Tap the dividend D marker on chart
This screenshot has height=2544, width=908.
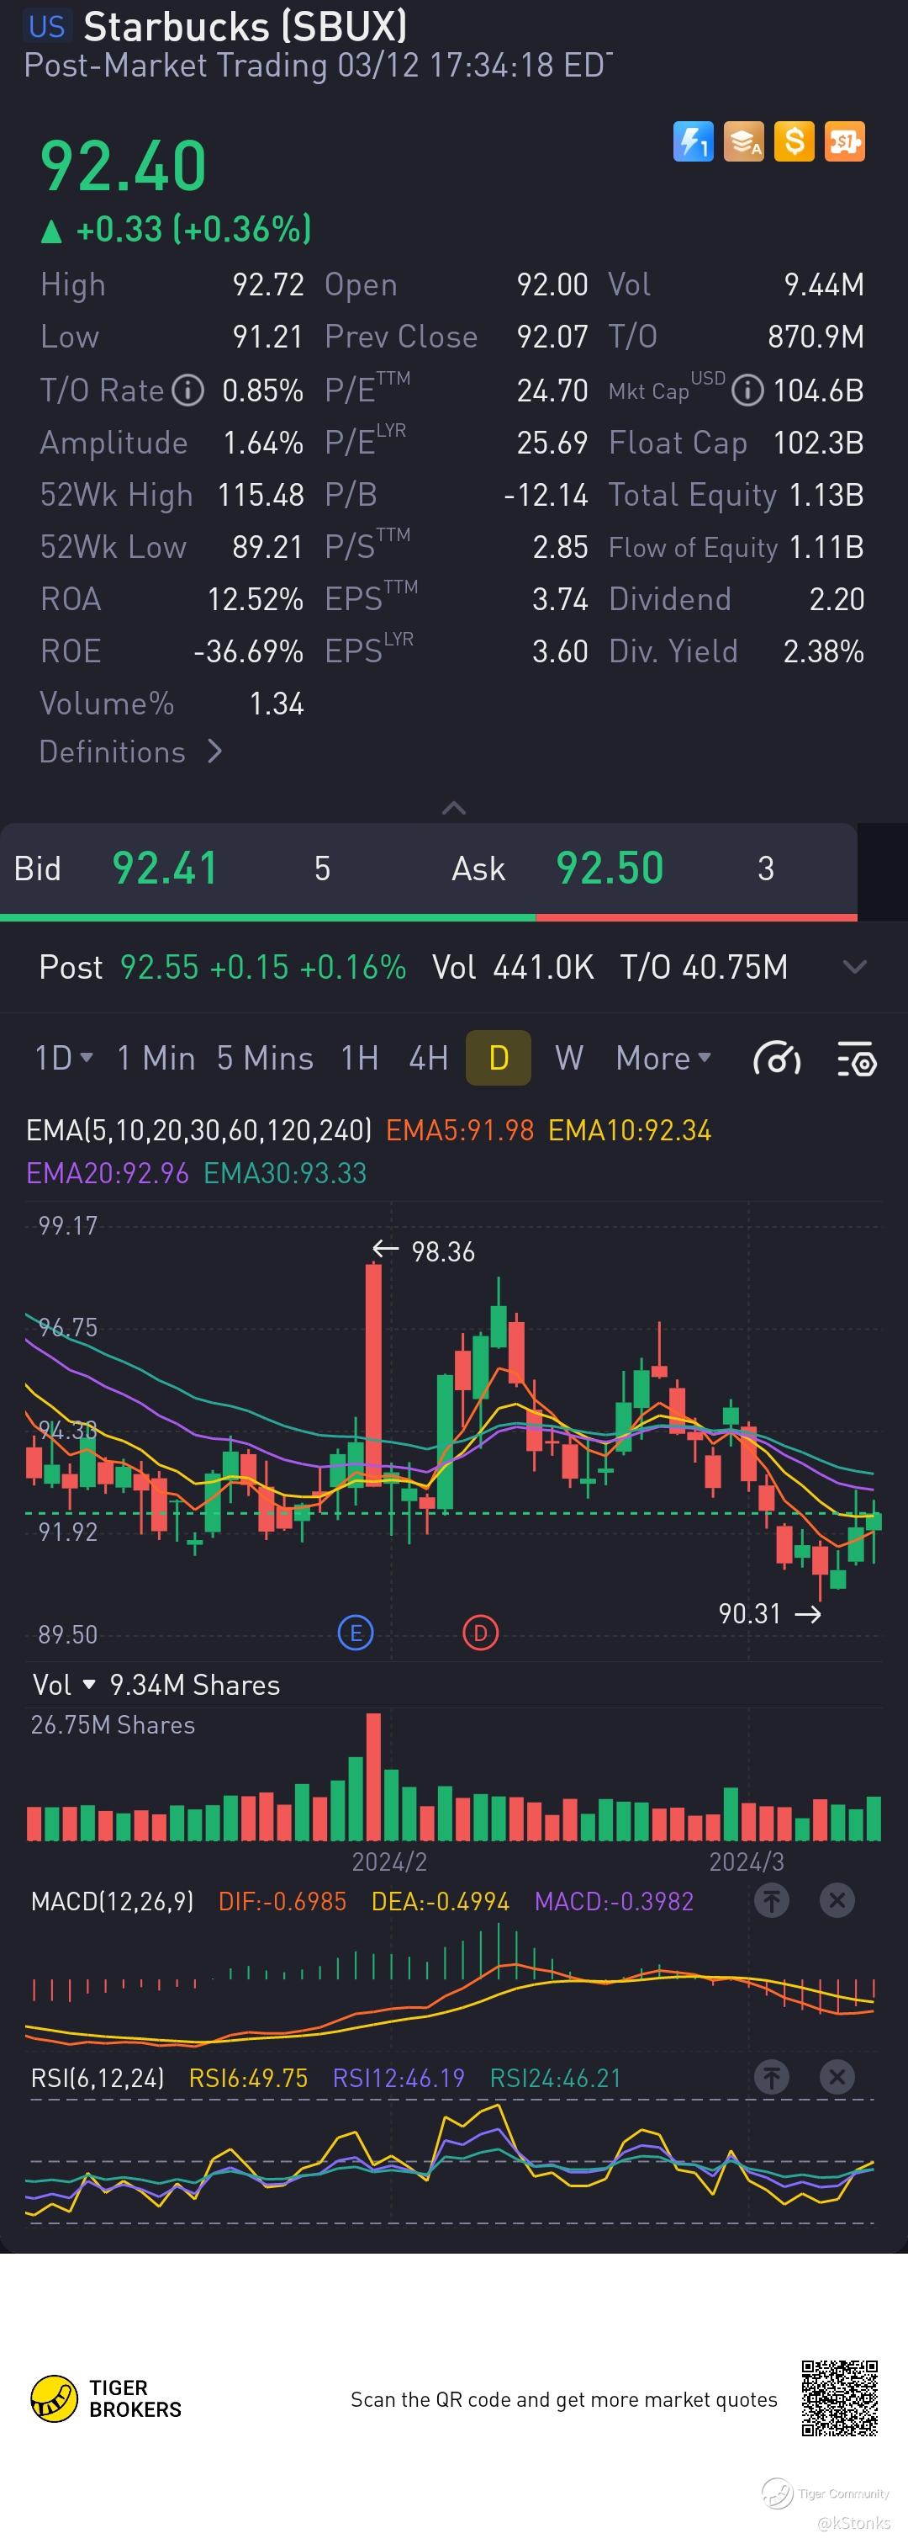tap(481, 1633)
